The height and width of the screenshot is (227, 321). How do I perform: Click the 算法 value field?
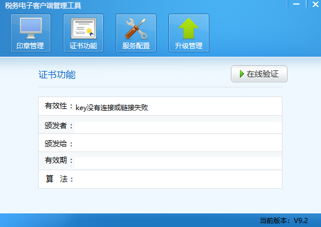178,179
